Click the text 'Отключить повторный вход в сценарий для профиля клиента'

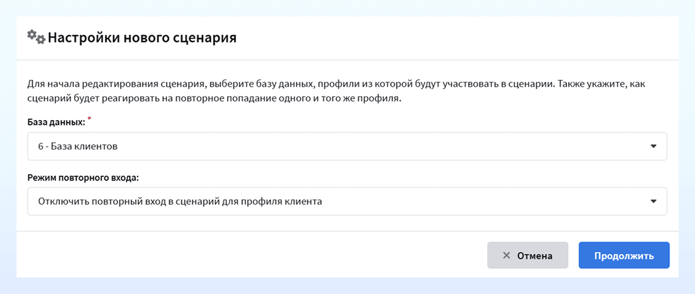pyautogui.click(x=180, y=202)
